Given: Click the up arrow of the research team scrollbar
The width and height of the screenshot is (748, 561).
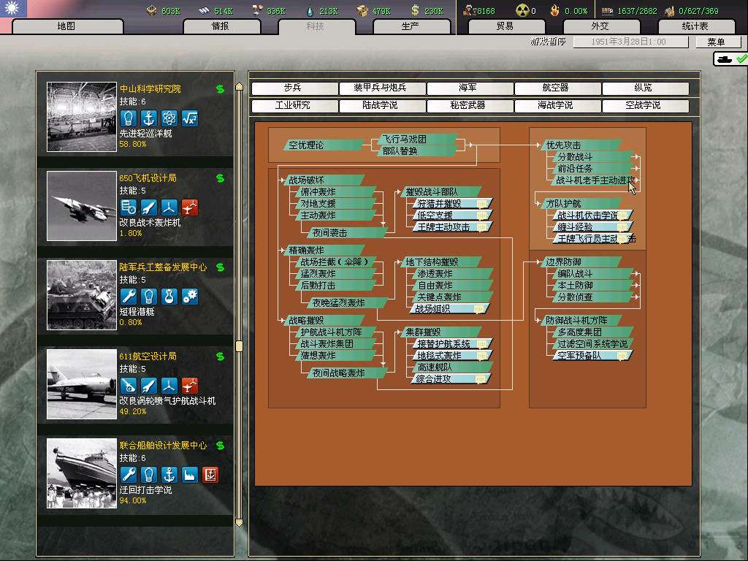Looking at the screenshot, I should click(239, 88).
